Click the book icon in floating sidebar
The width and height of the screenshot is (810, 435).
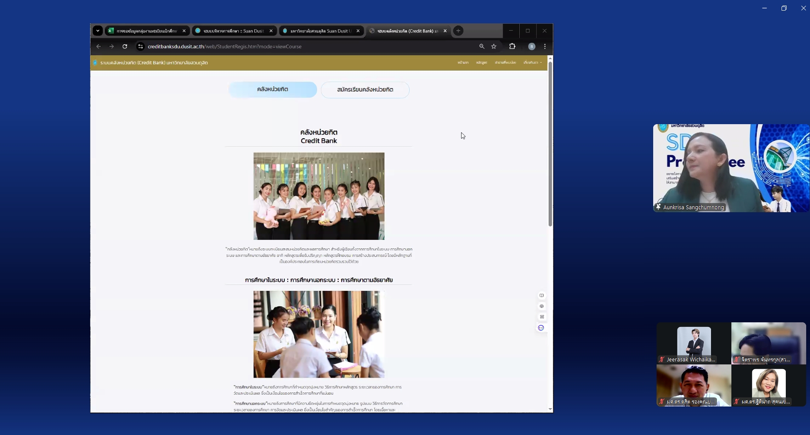click(541, 296)
